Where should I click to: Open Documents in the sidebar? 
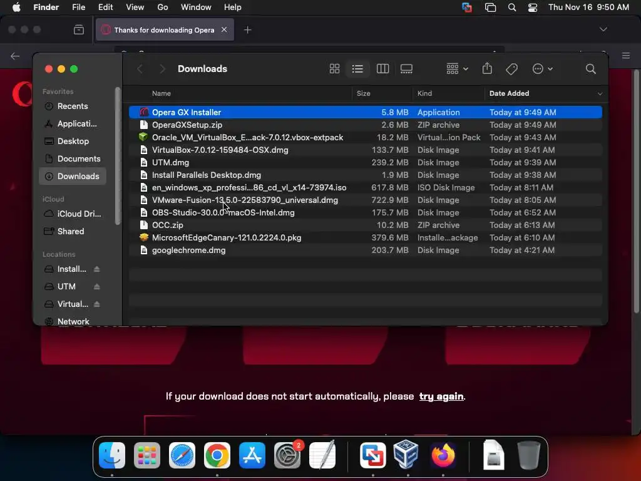(73, 158)
